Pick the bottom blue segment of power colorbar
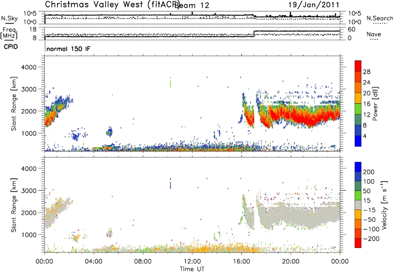Screen dimensions: 393x272 click(x=358, y=141)
